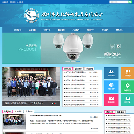This screenshot has height=134, width=134.
Task: Switch to lower-right 通知公告 tab
Action: click(109, 112)
